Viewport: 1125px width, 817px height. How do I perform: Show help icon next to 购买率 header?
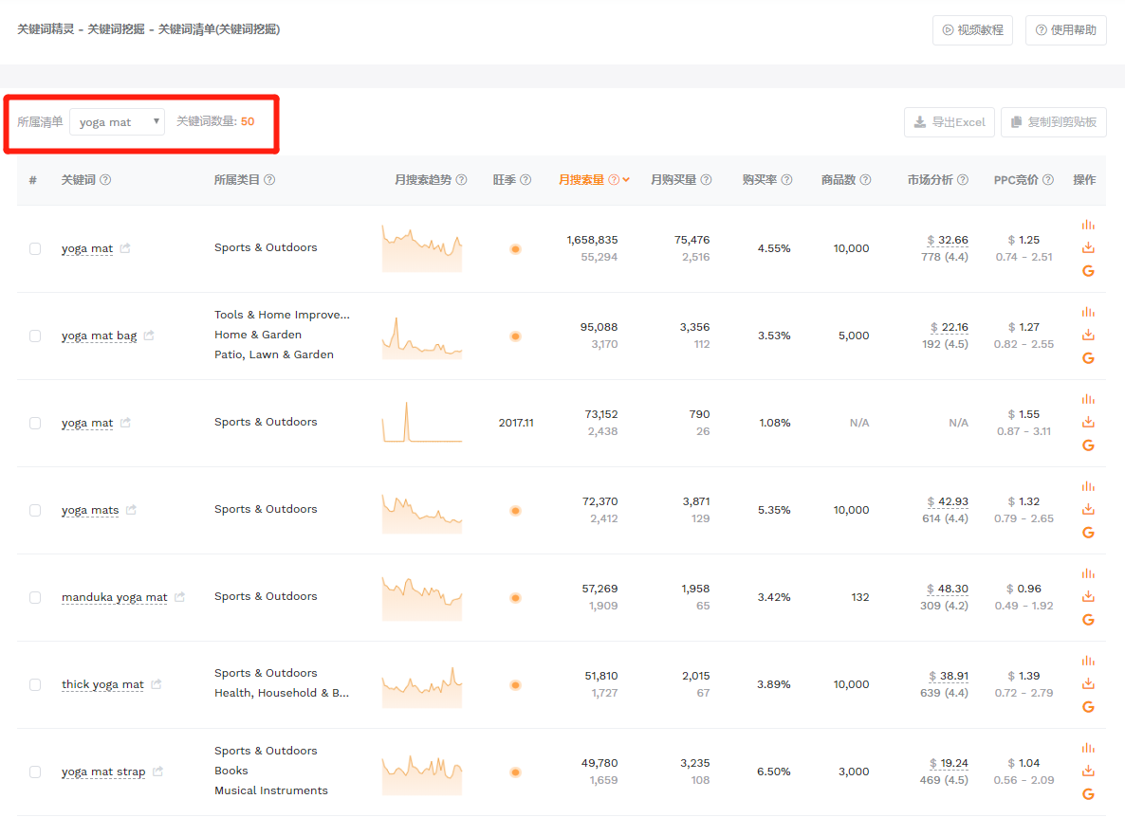pos(786,180)
